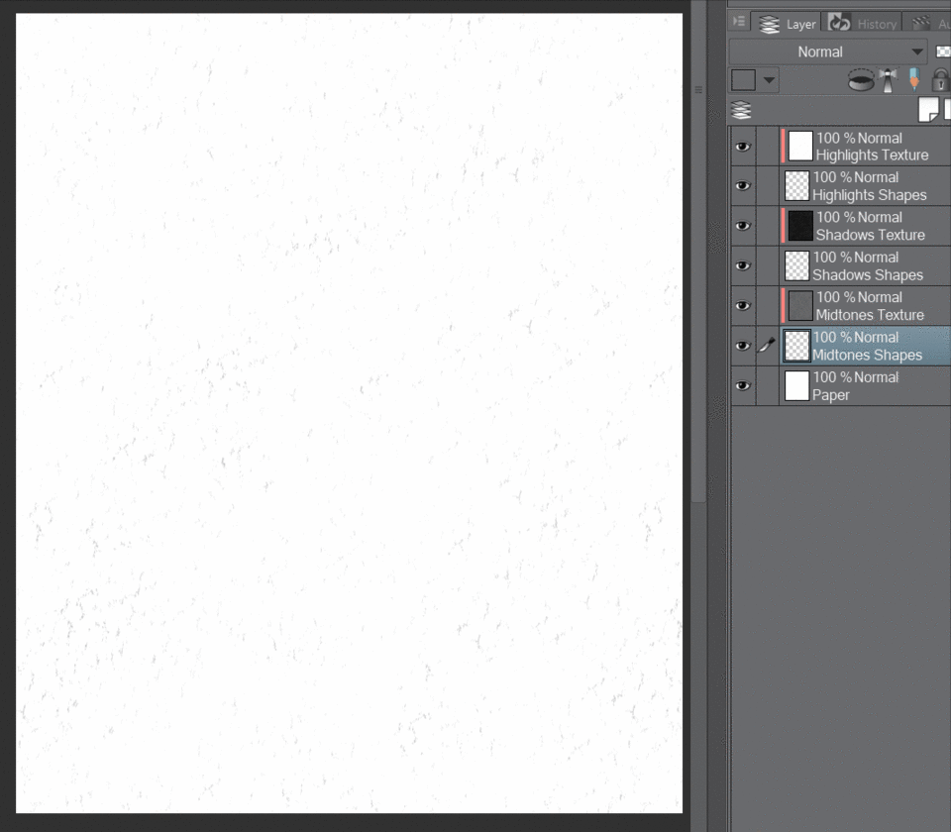951x832 pixels.
Task: Click the stacked layers icon below the blend mode
Action: point(741,110)
